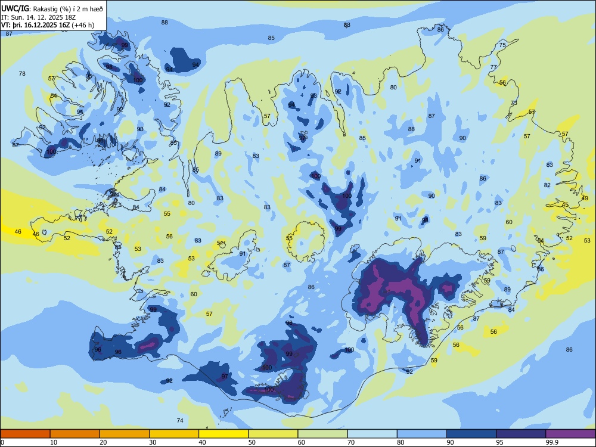This screenshot has height=447, width=596.
Task: Click the map value '77' in the northeast
Action: pos(493,67)
